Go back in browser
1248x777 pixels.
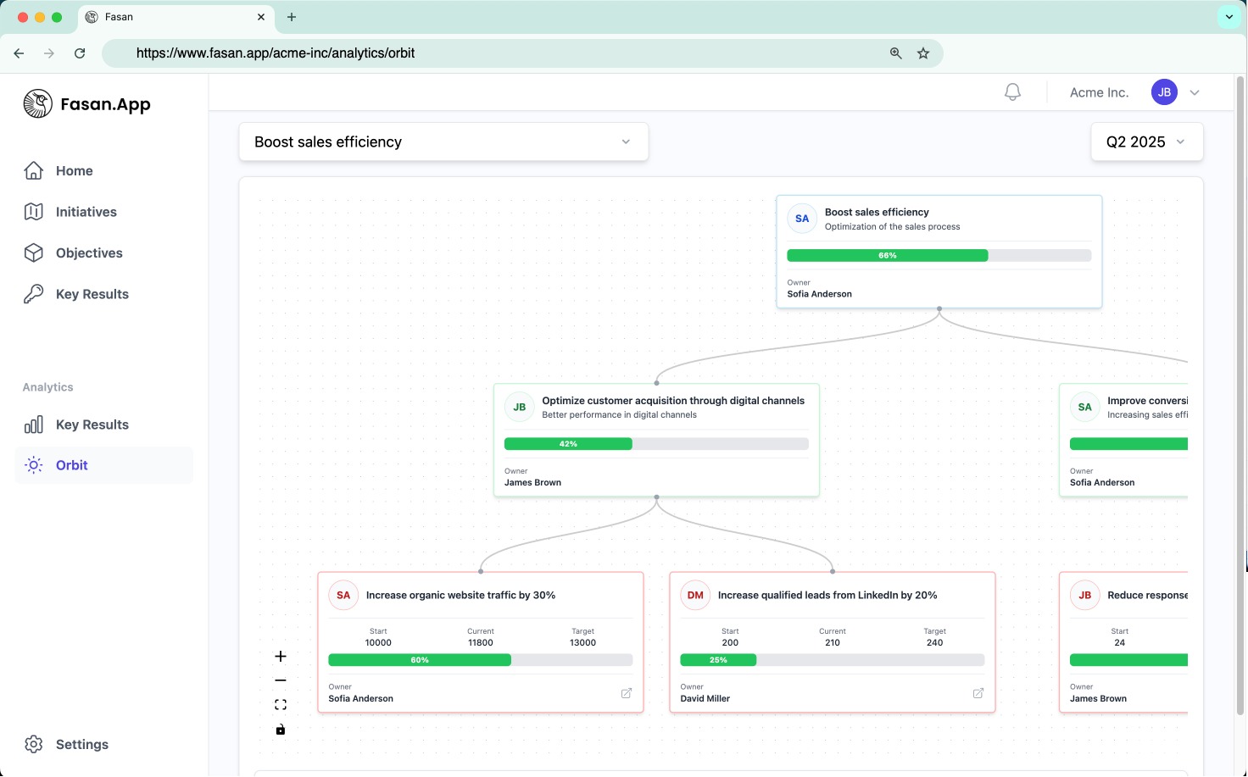point(19,53)
